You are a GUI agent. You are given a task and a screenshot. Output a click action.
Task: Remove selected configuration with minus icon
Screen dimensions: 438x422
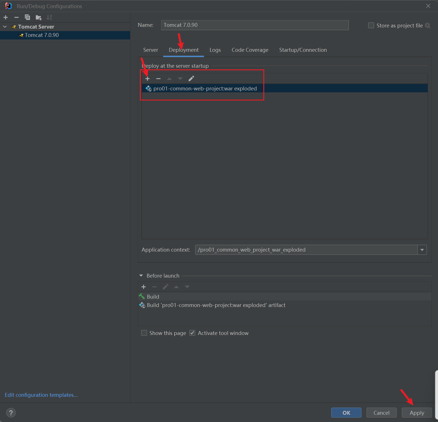17,17
